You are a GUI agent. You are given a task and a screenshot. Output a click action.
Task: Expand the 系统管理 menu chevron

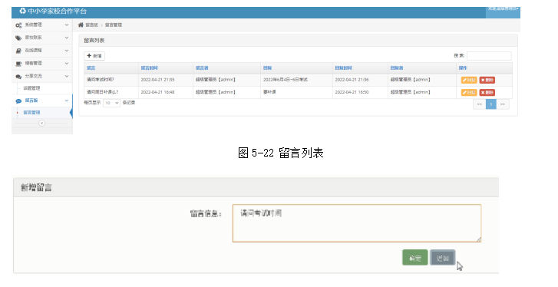tap(67, 25)
